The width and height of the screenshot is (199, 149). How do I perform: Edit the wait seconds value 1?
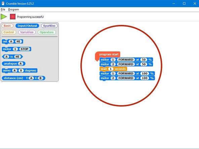pyautogui.click(x=111, y=69)
